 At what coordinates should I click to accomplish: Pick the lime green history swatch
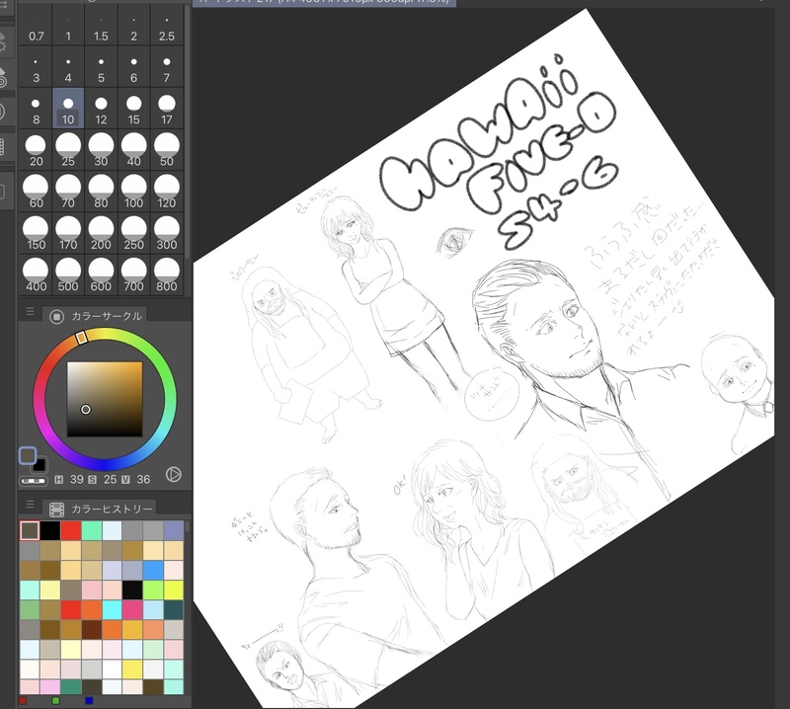tap(153, 590)
